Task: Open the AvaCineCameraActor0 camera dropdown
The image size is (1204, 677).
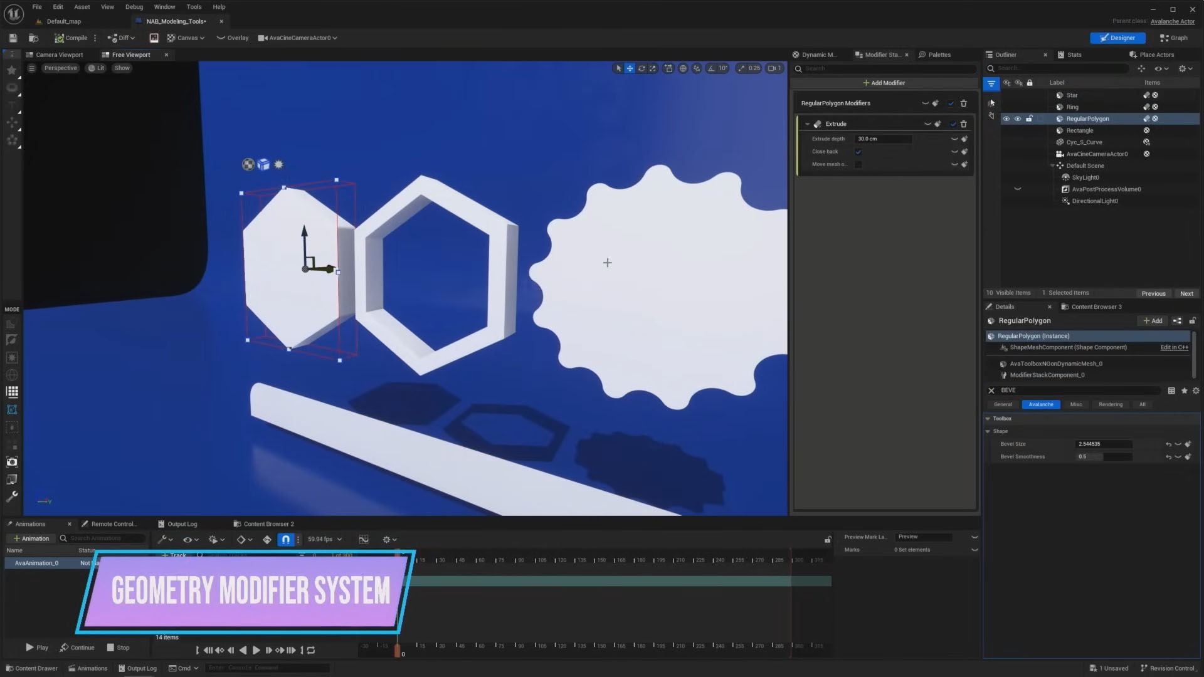Action: [x=298, y=38]
